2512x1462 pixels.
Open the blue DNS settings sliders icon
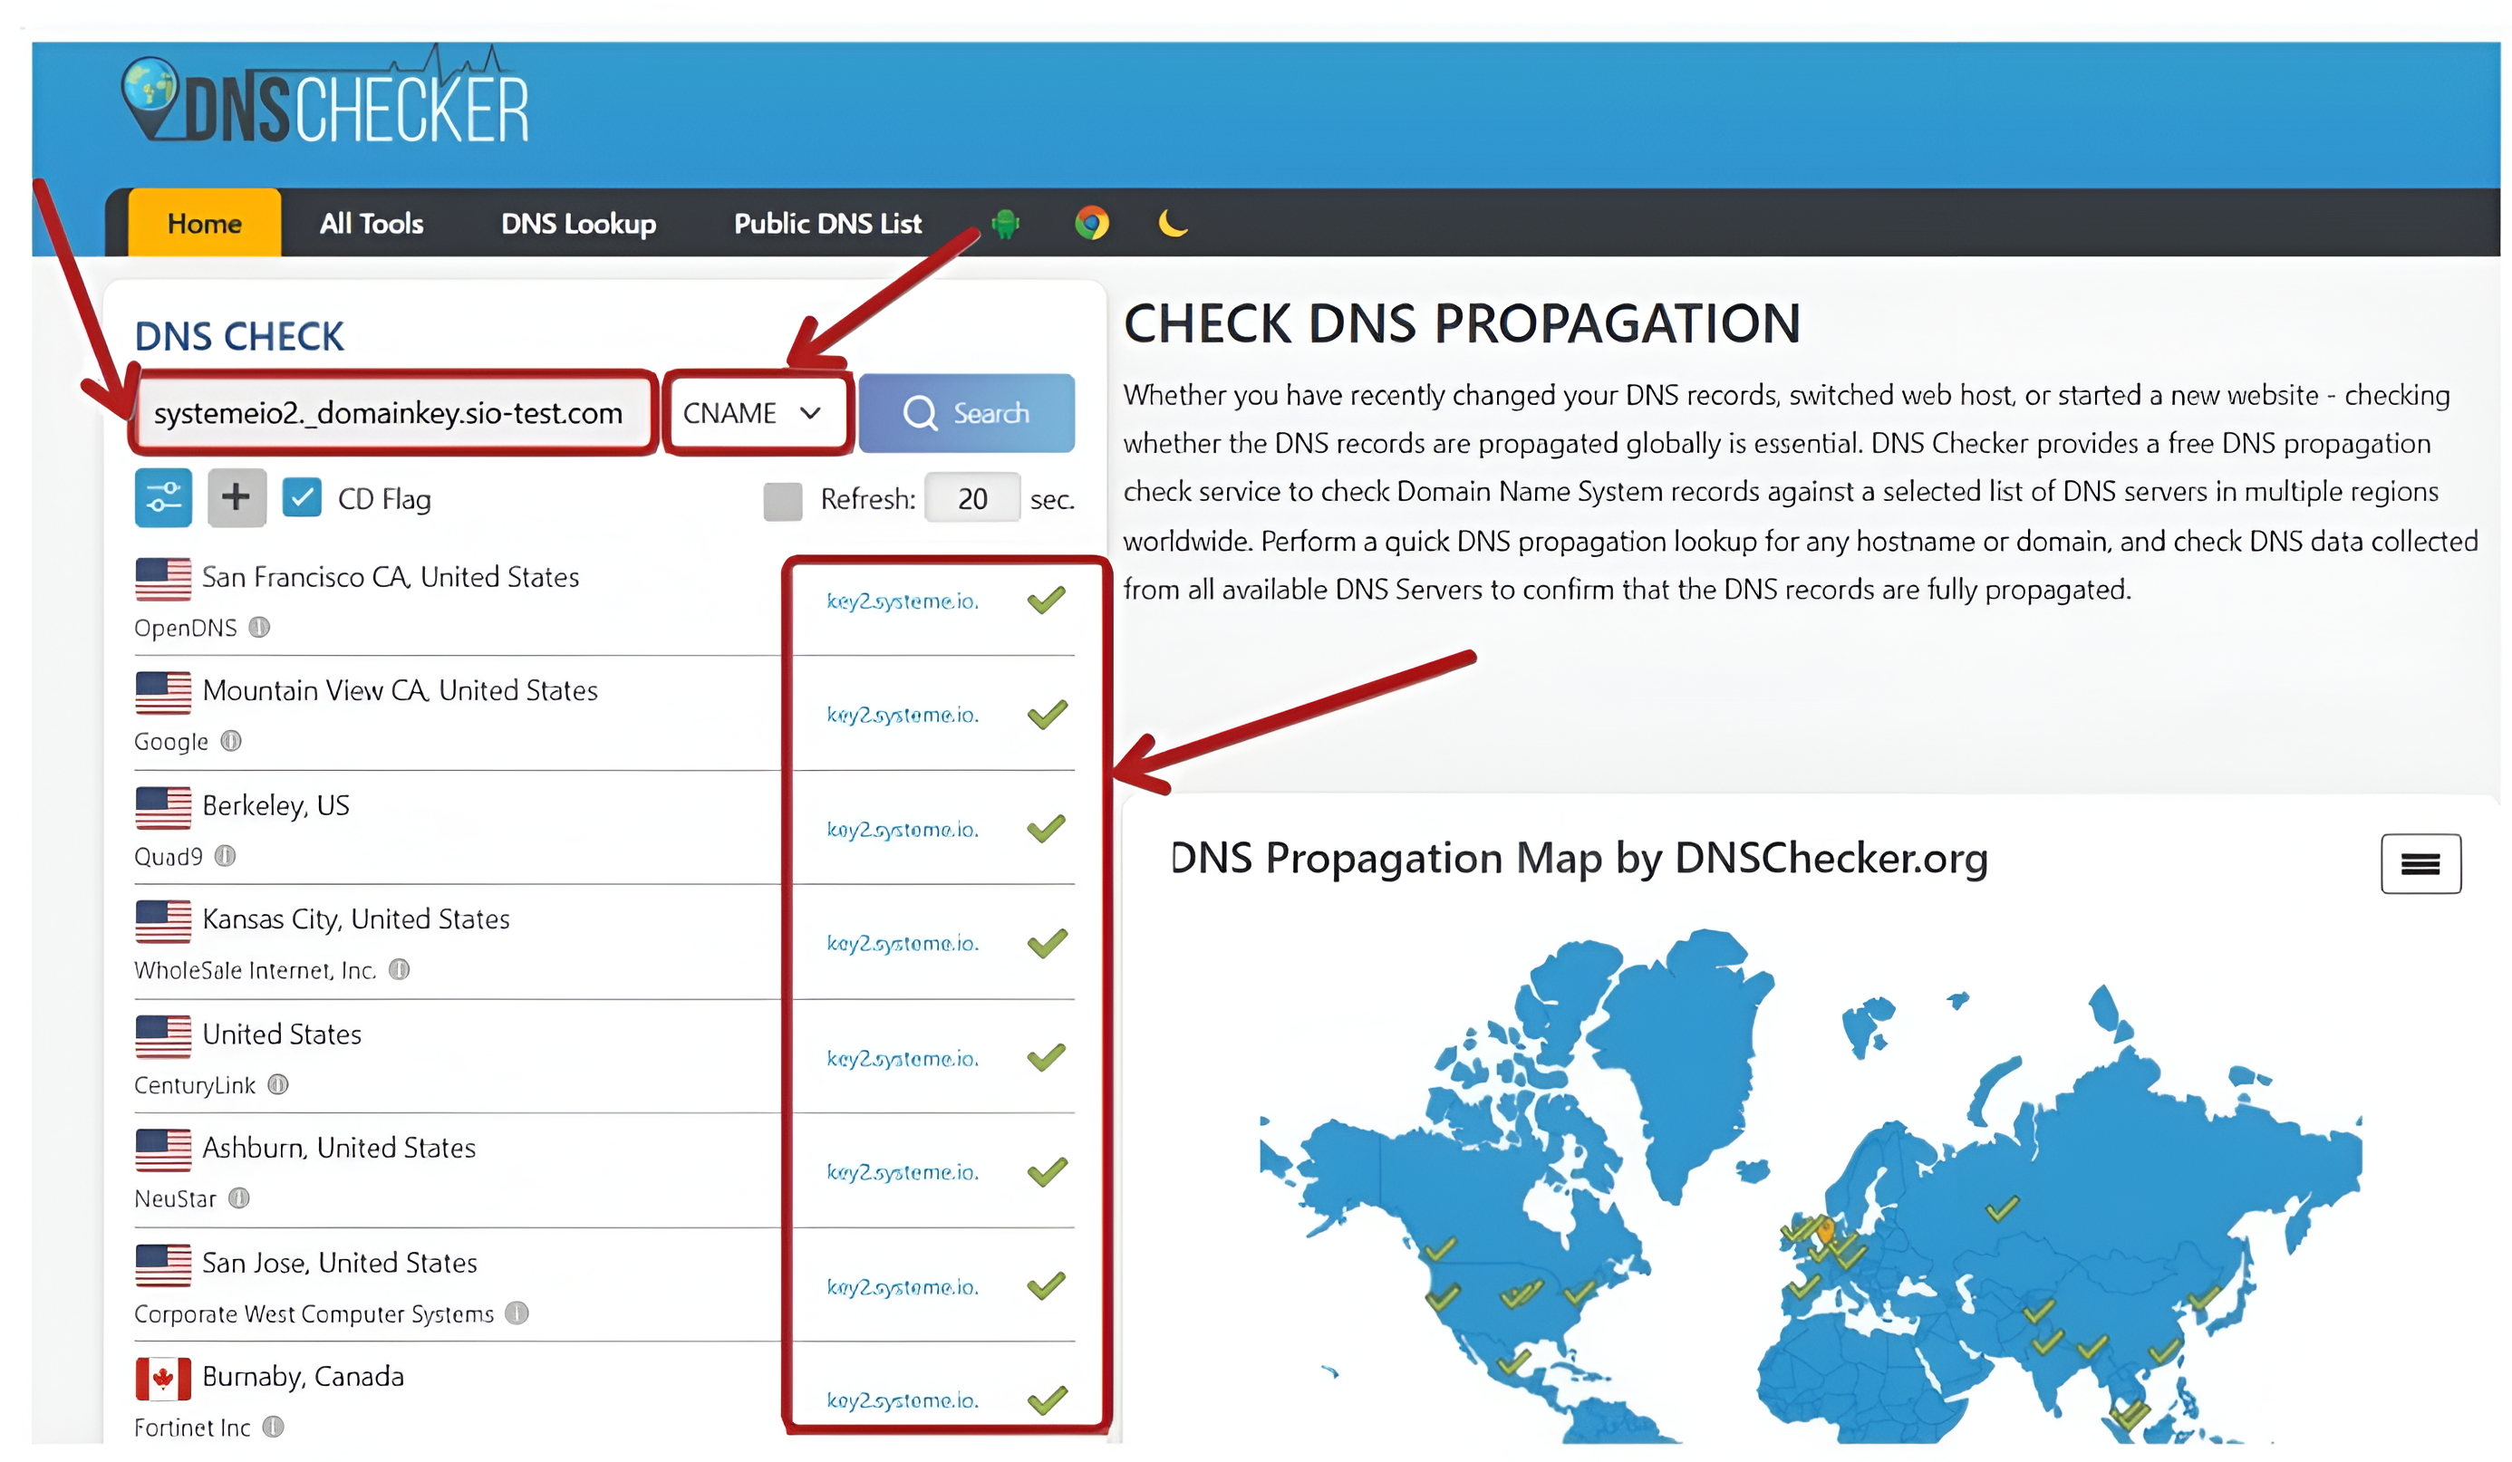pyautogui.click(x=163, y=497)
